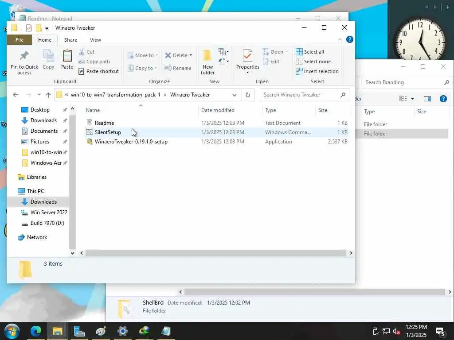Screen dimensions: 454x340
Task: Click win10-to-win7-transformation-pack-1 breadcrumb
Action: coord(116,95)
